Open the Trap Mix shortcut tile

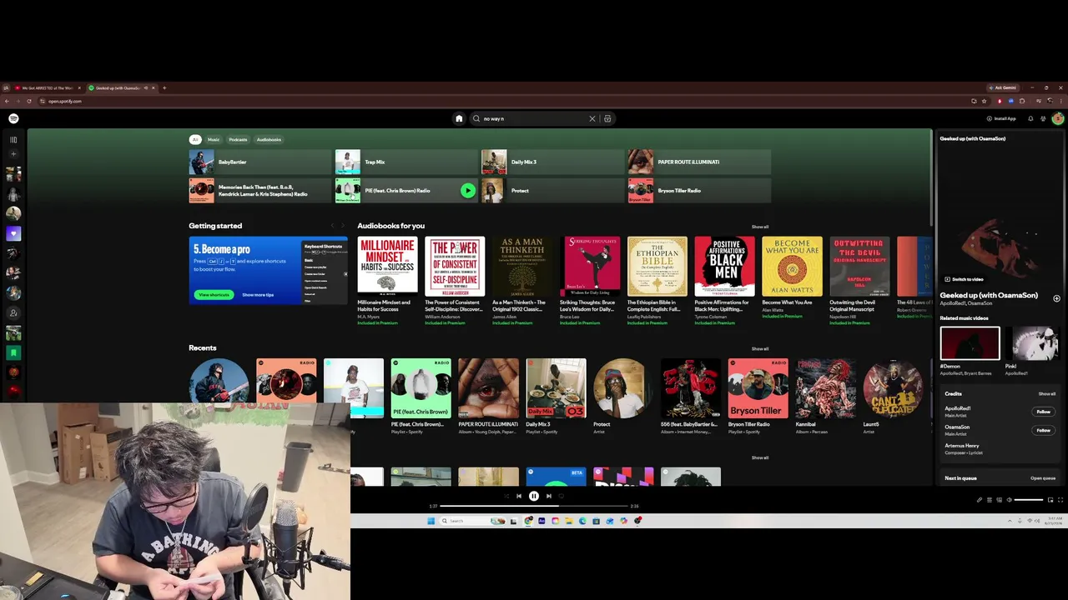[406, 162]
